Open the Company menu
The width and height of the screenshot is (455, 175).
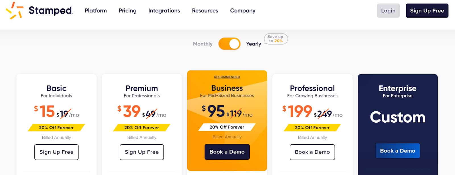pos(243,11)
